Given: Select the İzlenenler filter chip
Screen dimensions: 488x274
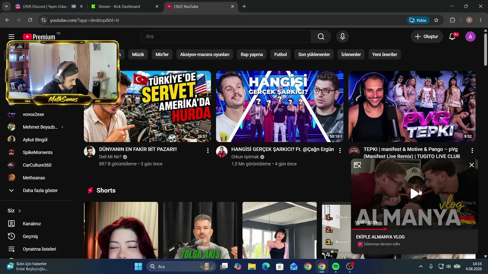Looking at the screenshot, I should [x=351, y=54].
